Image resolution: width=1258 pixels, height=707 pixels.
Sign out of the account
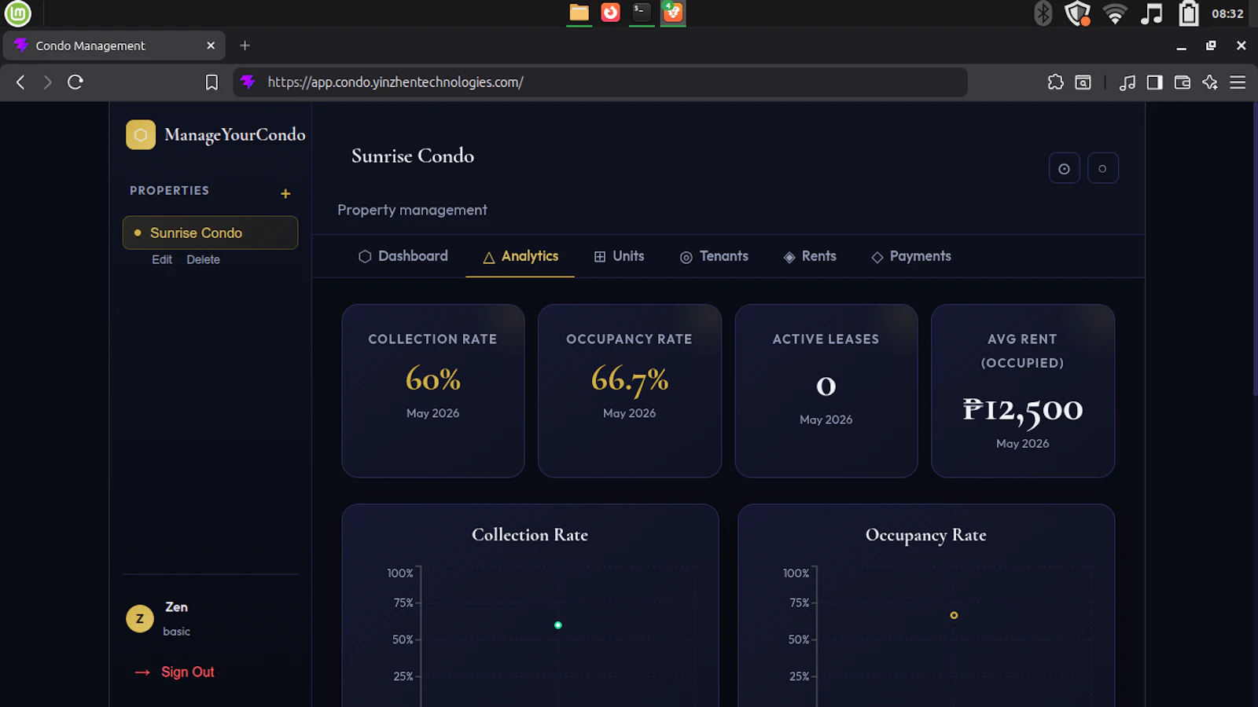pyautogui.click(x=175, y=672)
